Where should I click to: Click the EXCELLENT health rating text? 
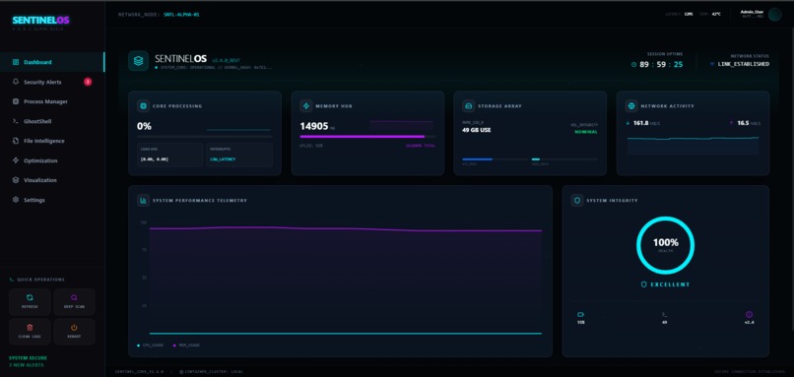pyautogui.click(x=670, y=284)
